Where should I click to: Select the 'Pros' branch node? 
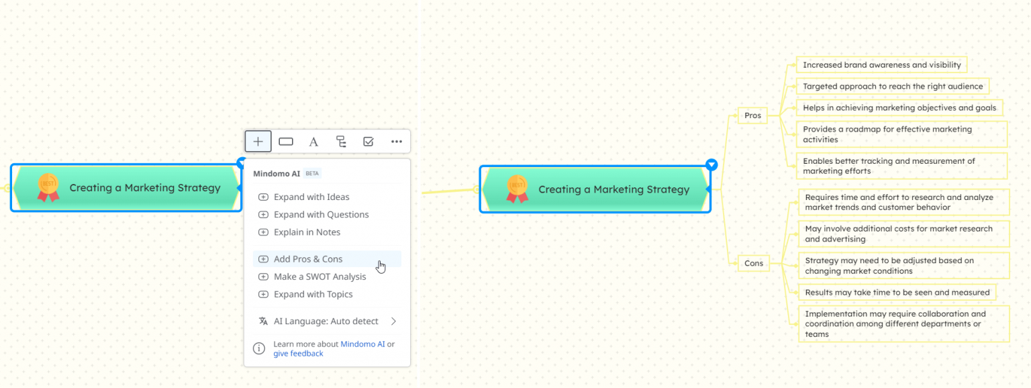coord(752,115)
